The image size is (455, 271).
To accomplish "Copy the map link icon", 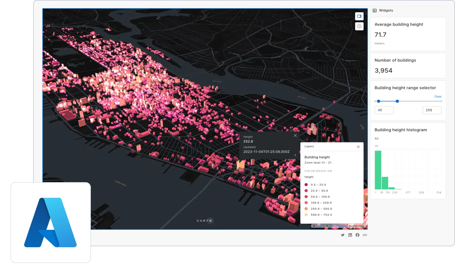I will [365, 235].
